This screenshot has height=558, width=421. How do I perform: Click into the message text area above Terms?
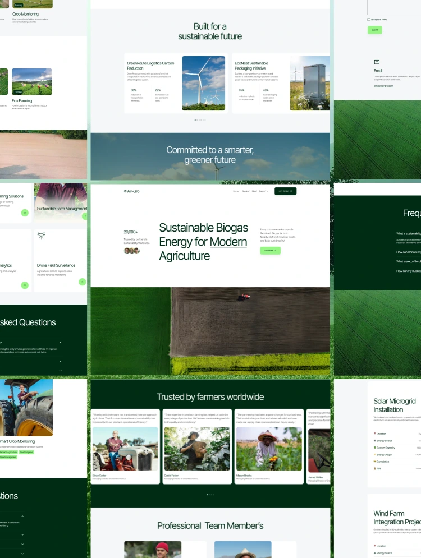[x=394, y=7]
